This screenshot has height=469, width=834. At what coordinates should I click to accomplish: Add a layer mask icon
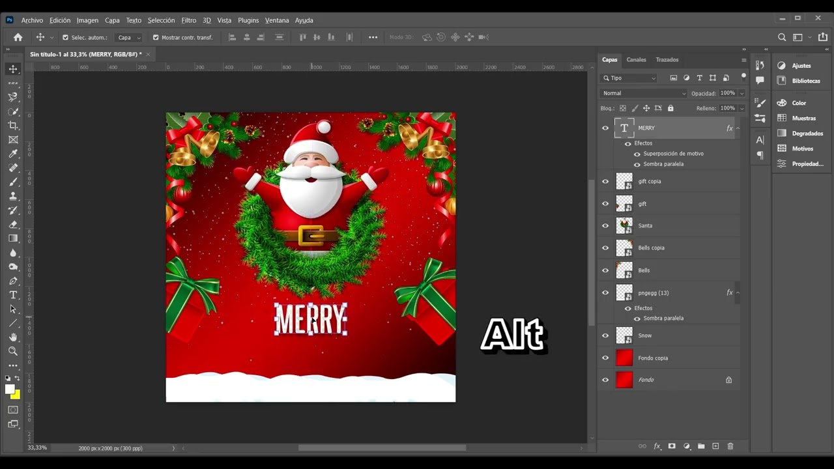tap(672, 446)
